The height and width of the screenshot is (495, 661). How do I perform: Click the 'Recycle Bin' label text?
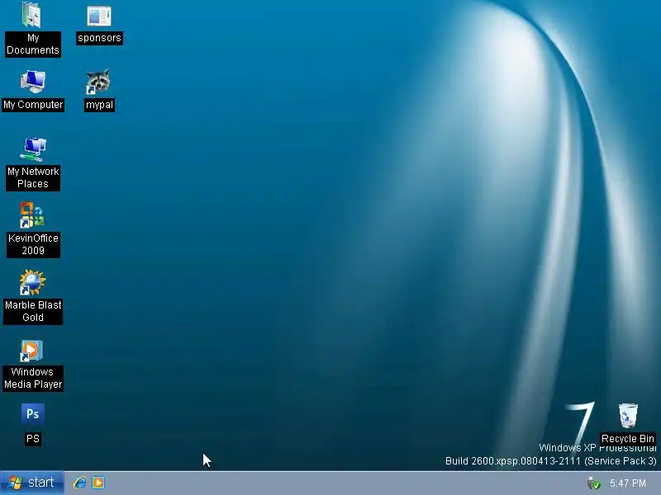pos(628,438)
